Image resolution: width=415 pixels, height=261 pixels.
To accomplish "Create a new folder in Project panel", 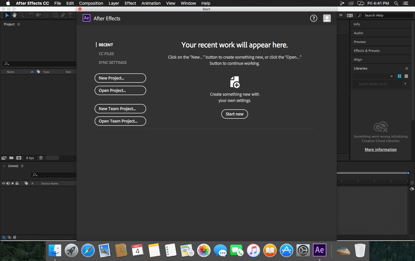I will click(11, 158).
